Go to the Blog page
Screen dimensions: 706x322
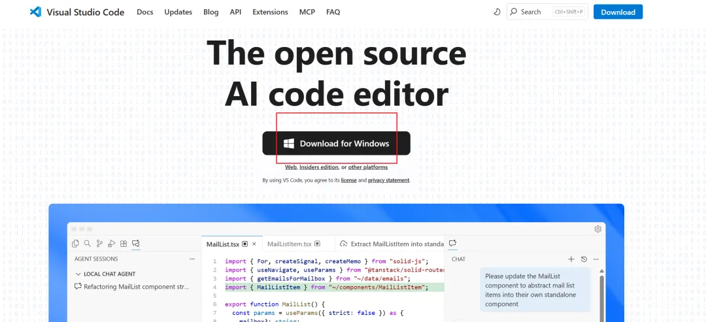(210, 12)
